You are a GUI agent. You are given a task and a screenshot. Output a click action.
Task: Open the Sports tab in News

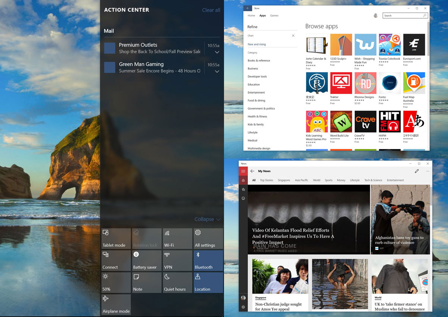pyautogui.click(x=329, y=180)
